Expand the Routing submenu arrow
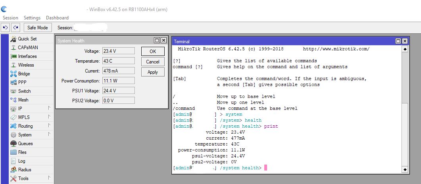Screen dimensions: 421x184 tap(49, 125)
